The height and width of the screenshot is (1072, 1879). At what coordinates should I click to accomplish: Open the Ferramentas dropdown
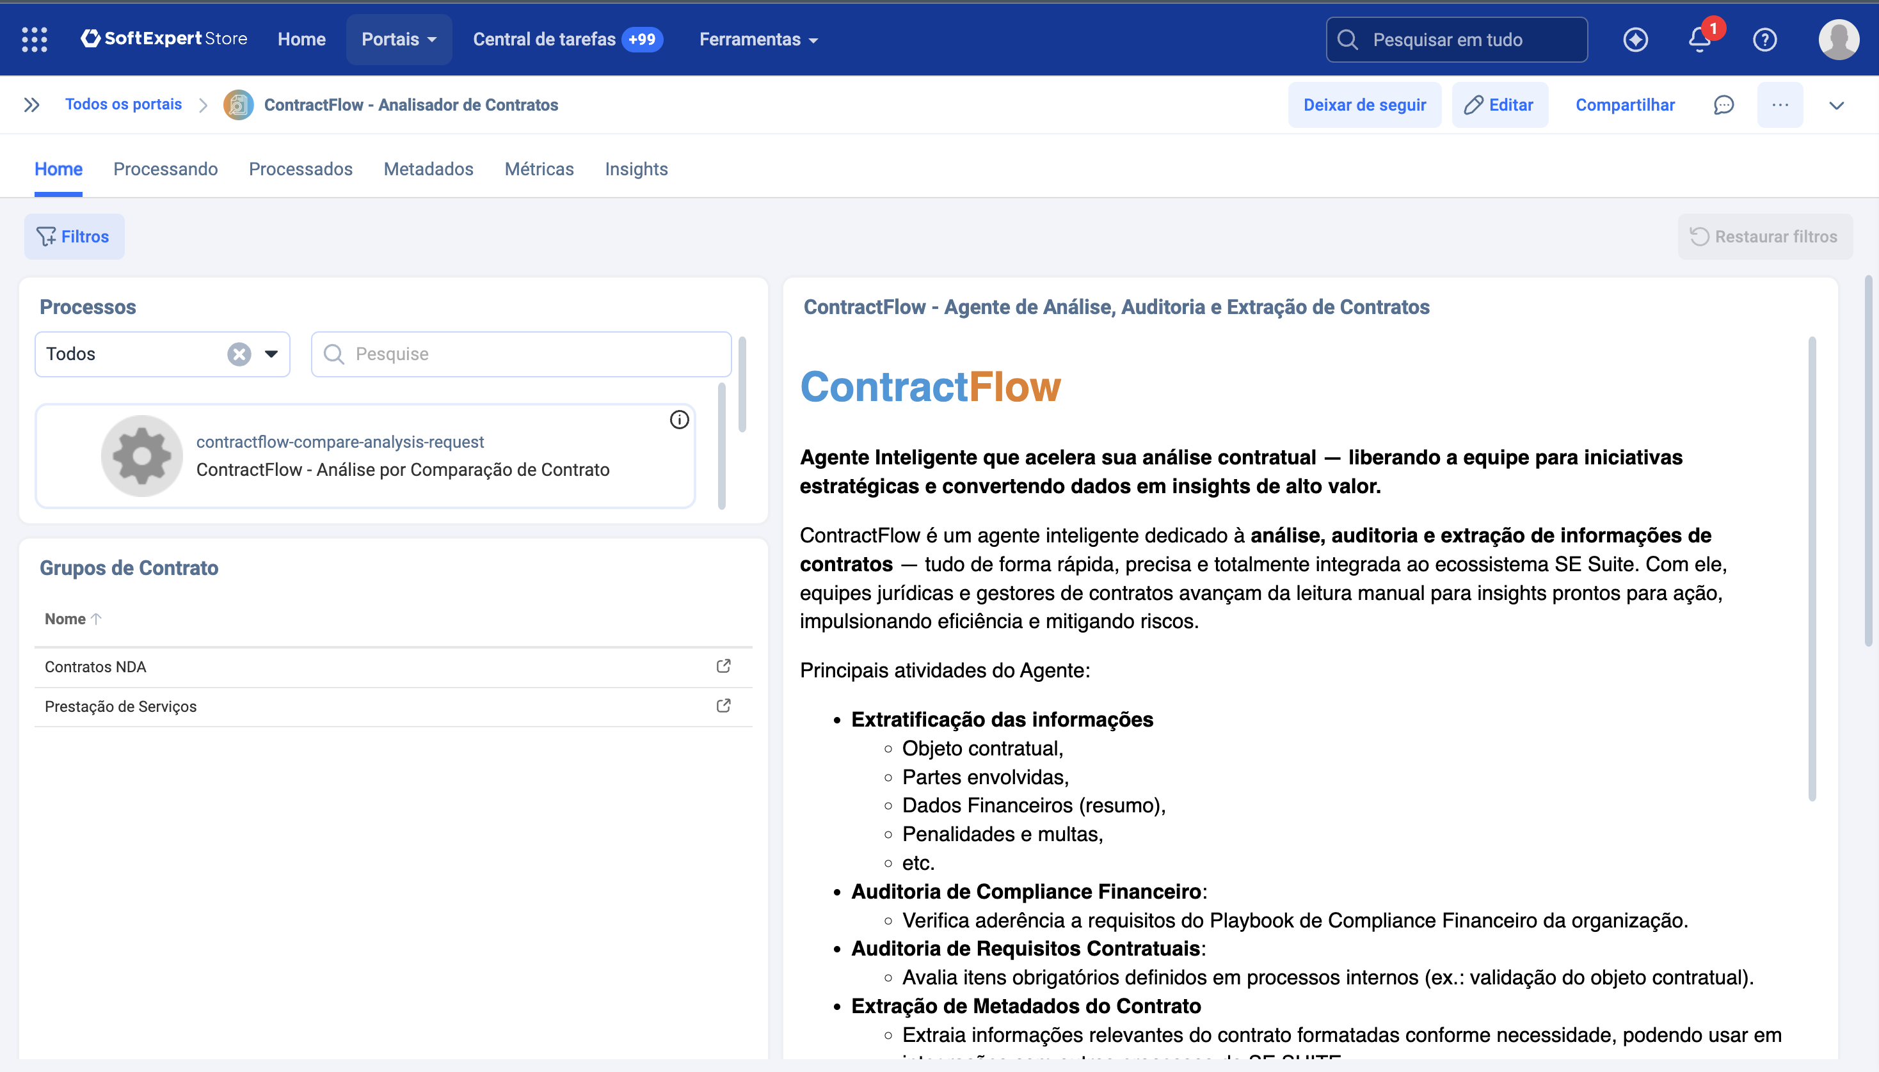(x=757, y=39)
